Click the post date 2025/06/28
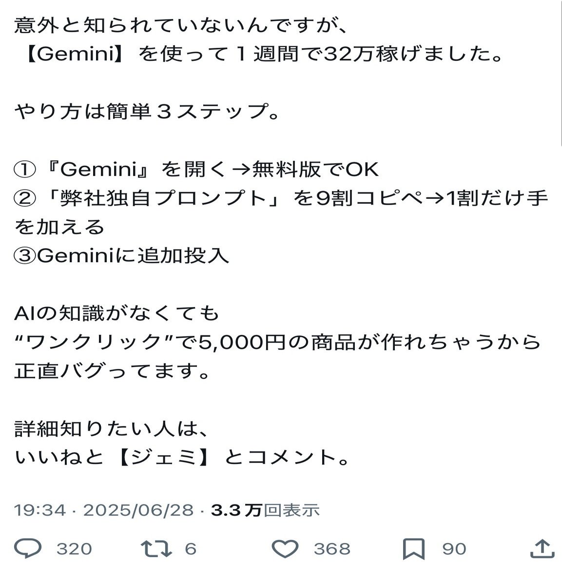This screenshot has height=562, width=562. 138,510
